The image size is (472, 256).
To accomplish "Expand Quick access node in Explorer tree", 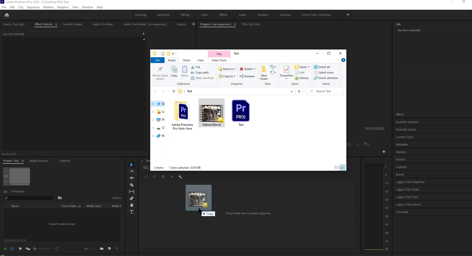I will tap(153, 104).
